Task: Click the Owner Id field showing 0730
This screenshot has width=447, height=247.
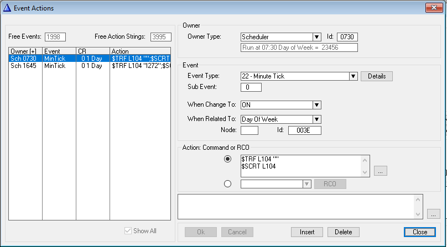Action: point(347,37)
